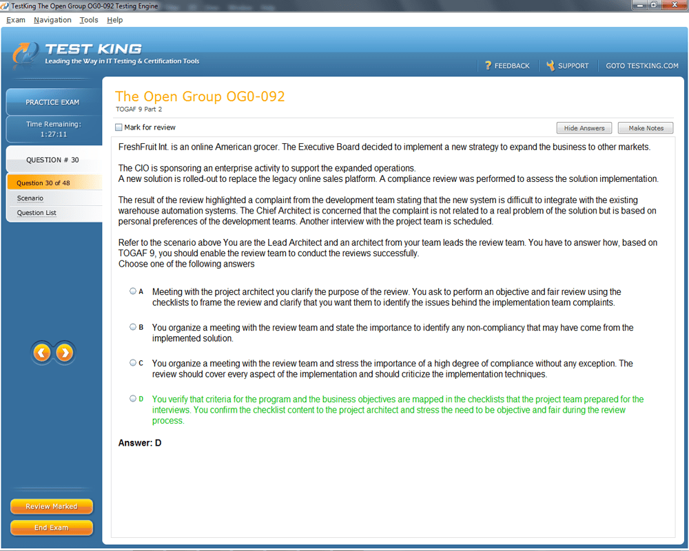Open the Exam menu
Screen dimensions: 689x551
pyautogui.click(x=16, y=20)
